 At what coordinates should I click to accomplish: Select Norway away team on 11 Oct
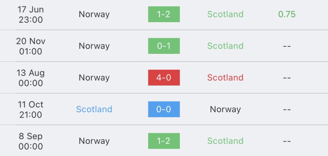(225, 109)
